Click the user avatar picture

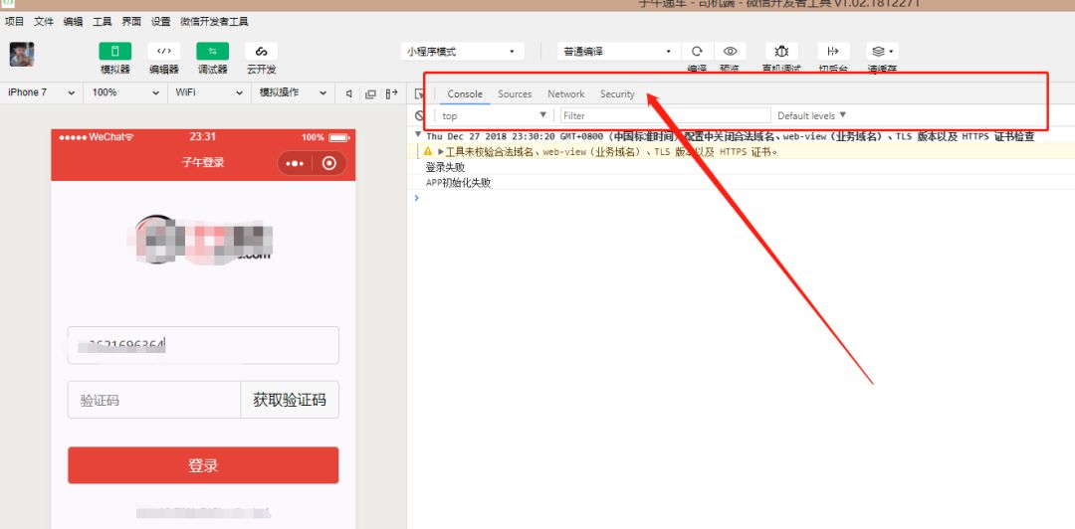click(22, 54)
